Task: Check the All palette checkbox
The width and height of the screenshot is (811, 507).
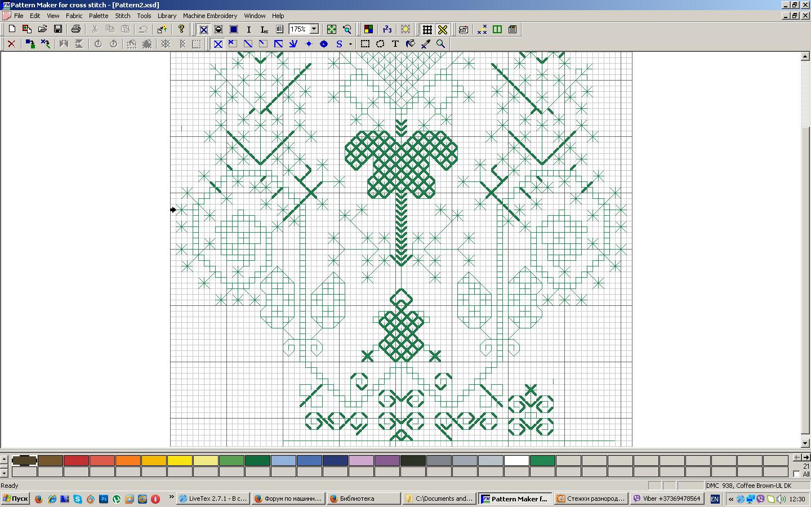Action: 796,474
